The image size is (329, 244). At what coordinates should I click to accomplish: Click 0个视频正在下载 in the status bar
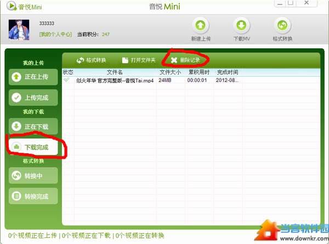click(86, 236)
